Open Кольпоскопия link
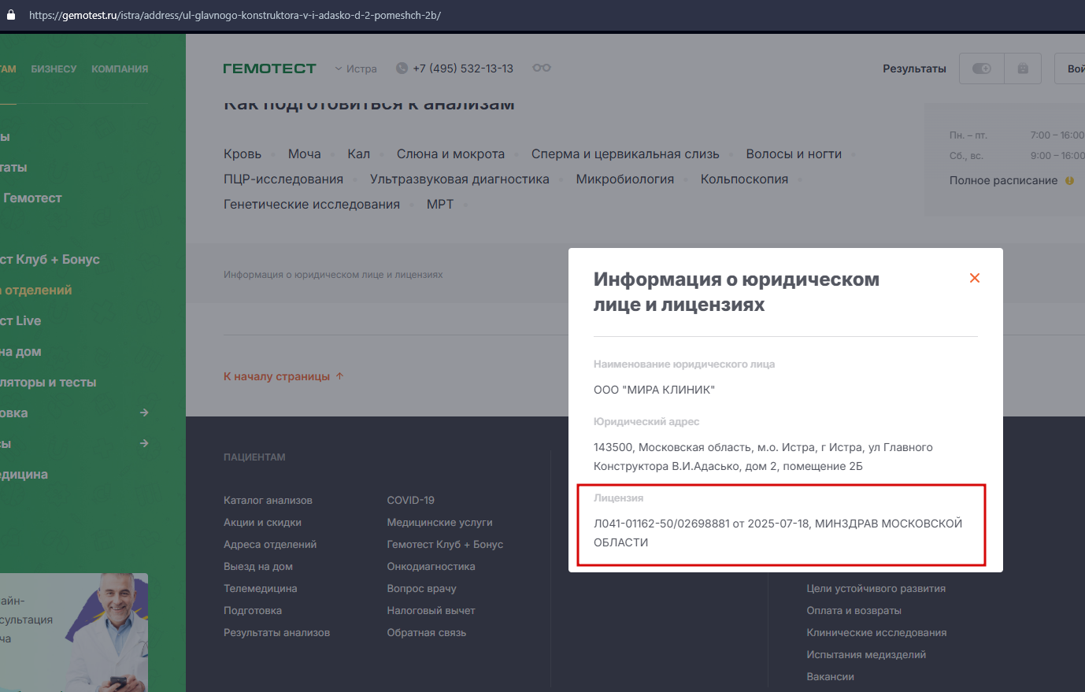The image size is (1085, 692). coord(744,179)
